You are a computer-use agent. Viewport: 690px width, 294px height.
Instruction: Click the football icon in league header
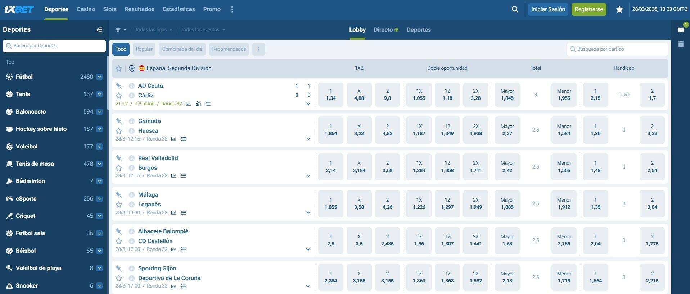pyautogui.click(x=132, y=68)
